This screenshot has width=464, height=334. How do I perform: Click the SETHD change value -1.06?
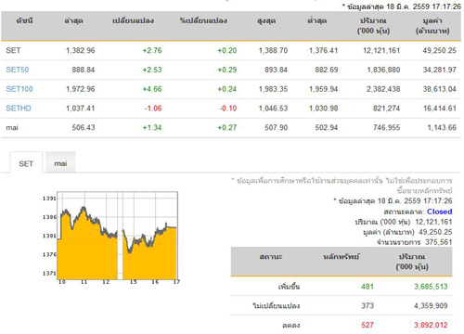point(153,109)
